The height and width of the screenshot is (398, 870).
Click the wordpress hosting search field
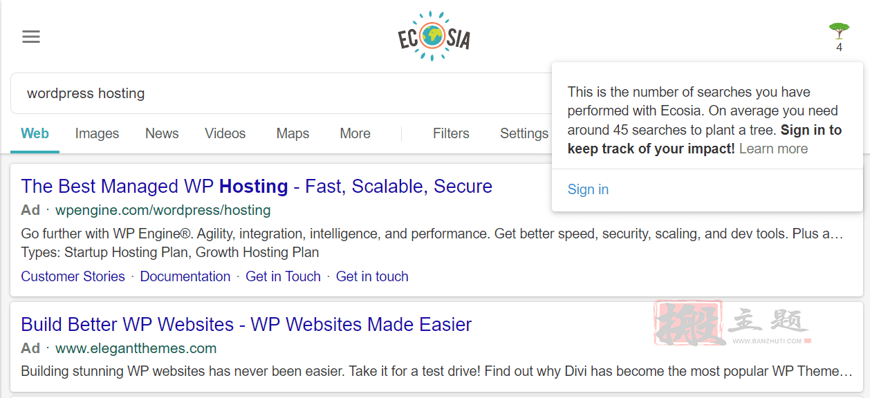coord(281,93)
